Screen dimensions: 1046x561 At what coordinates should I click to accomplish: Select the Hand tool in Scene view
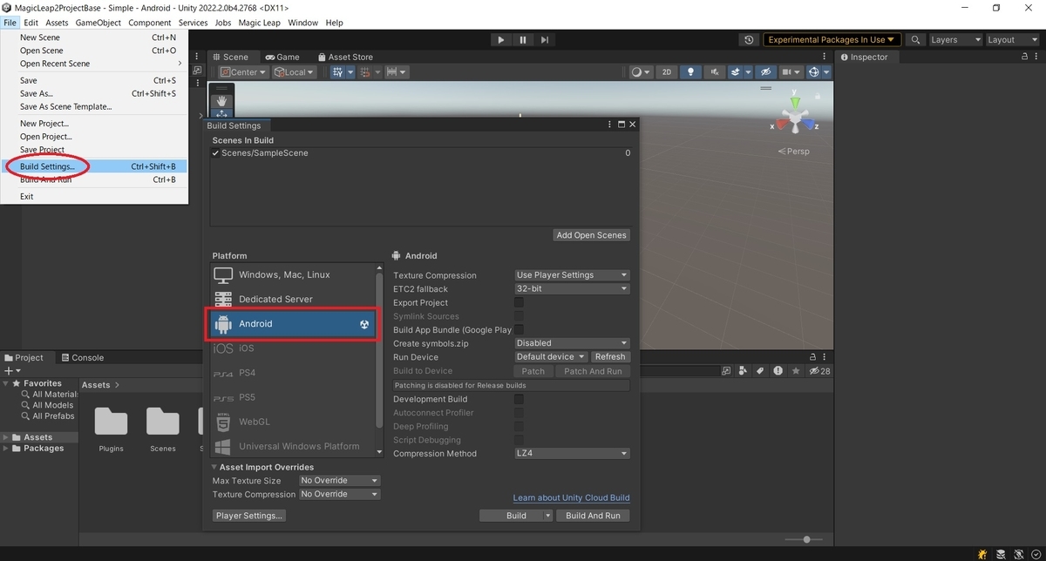click(x=221, y=101)
